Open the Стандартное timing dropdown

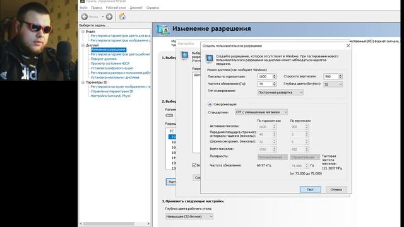(261, 112)
